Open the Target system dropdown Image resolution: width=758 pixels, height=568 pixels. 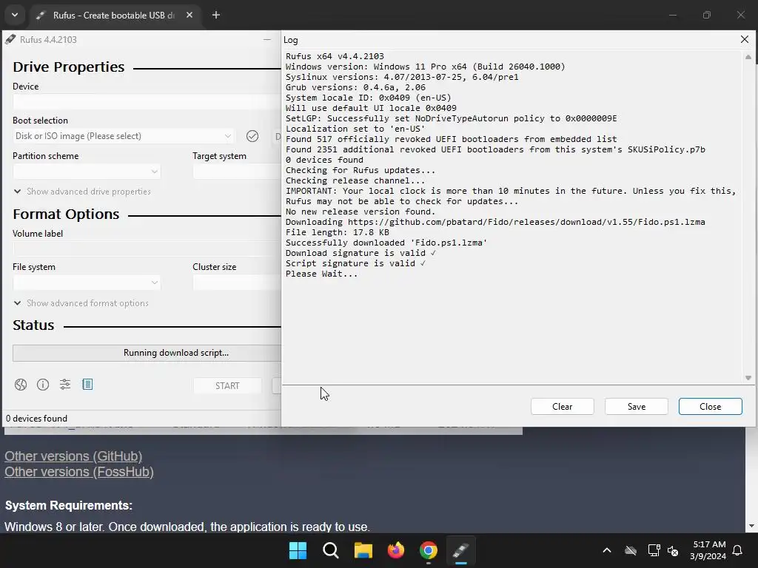pos(236,172)
